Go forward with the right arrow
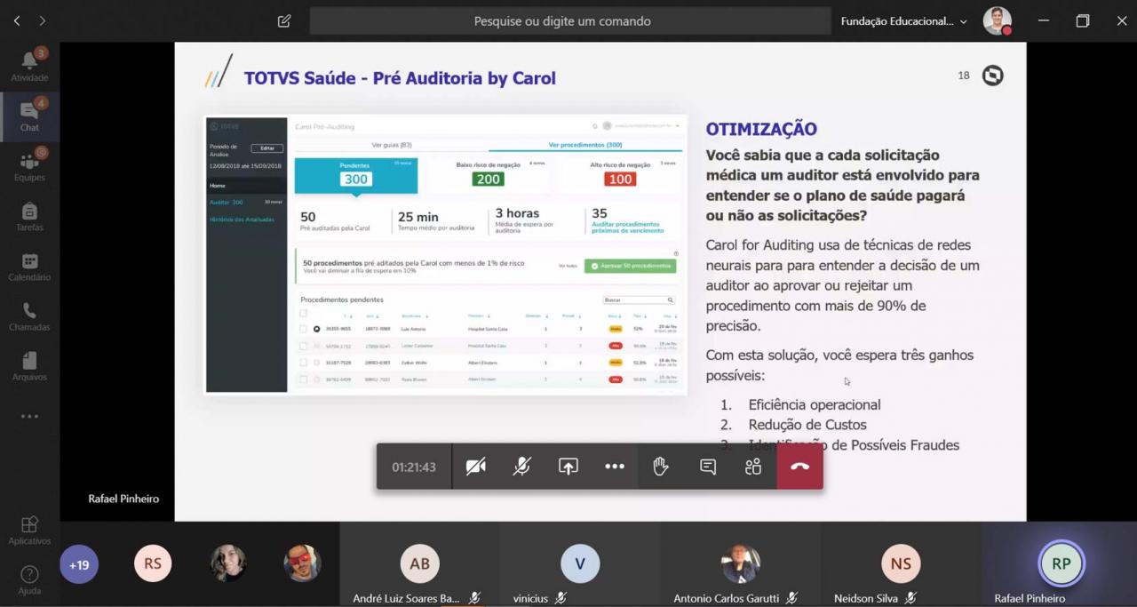The width and height of the screenshot is (1137, 607). tap(42, 20)
